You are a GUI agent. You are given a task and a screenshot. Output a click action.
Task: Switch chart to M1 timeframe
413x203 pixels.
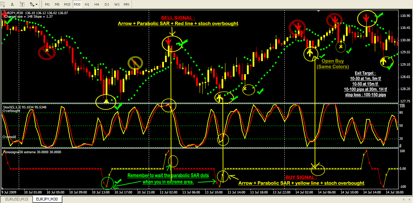(x=47, y=4)
